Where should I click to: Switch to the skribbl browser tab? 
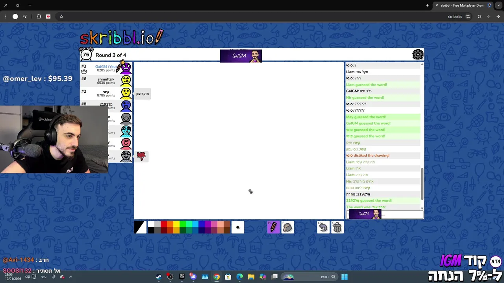point(463,6)
